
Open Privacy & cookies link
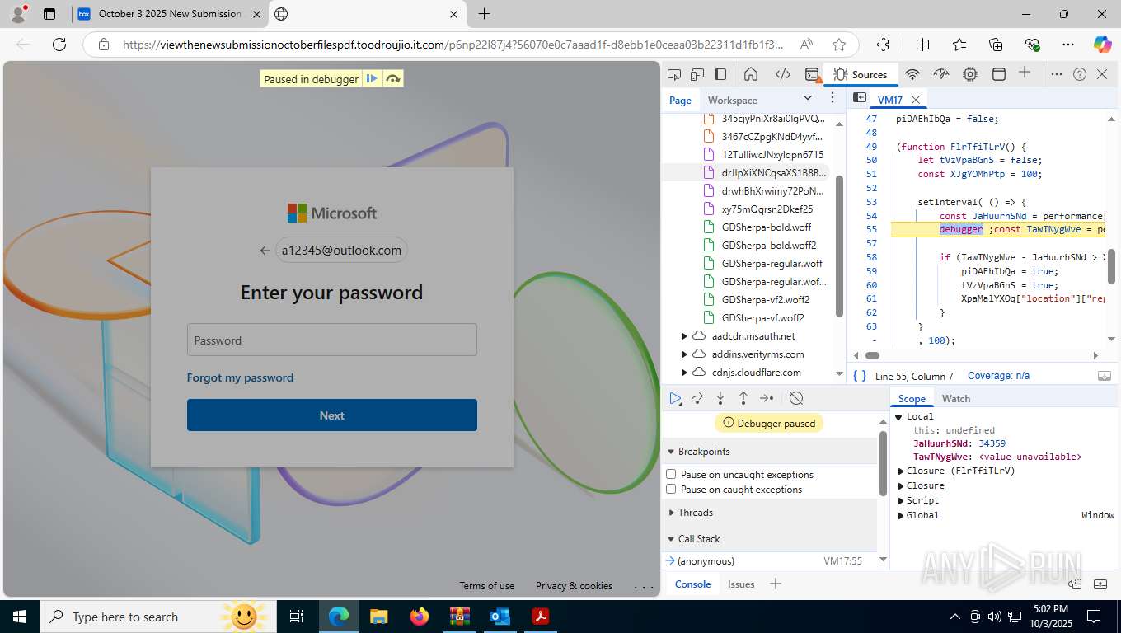pyautogui.click(x=574, y=586)
